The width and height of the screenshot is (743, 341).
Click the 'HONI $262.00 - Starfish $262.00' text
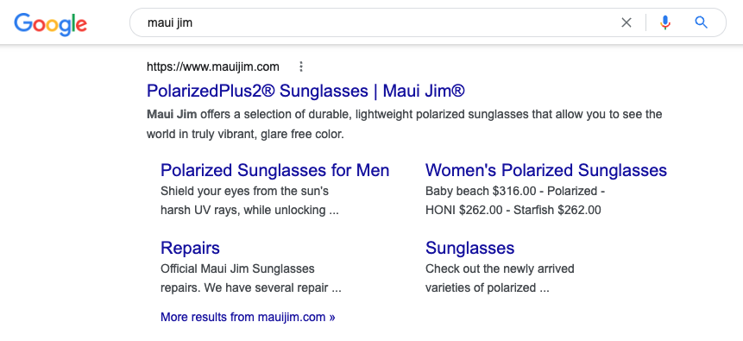pyautogui.click(x=513, y=210)
